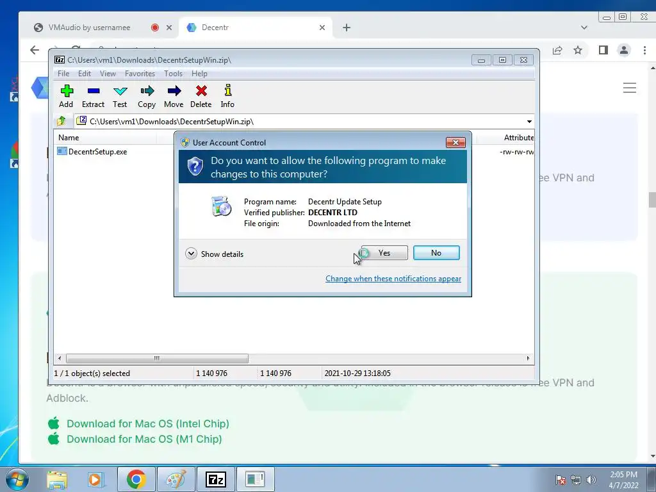Image resolution: width=656 pixels, height=492 pixels.
Task: Open File Explorer from the taskbar
Action: 57,479
